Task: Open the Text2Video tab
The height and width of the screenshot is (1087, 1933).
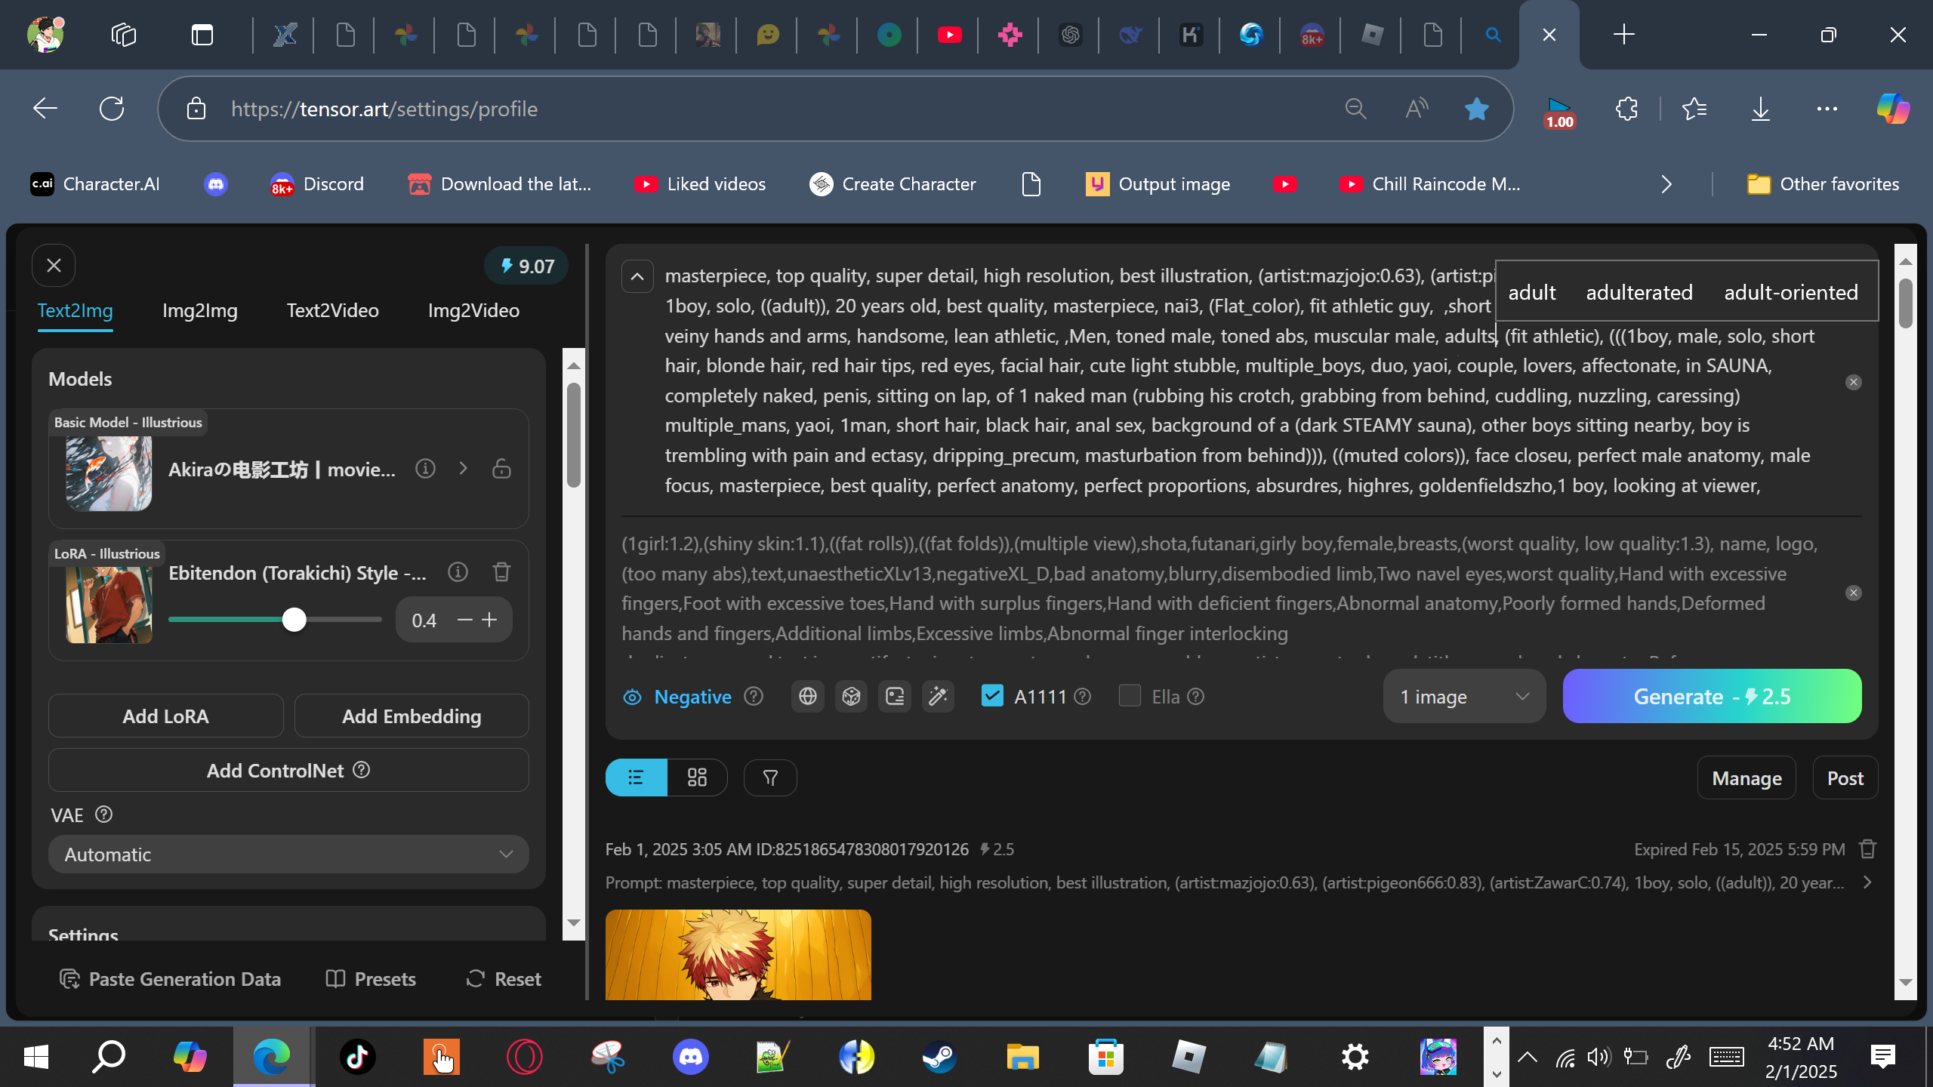Action: click(332, 310)
